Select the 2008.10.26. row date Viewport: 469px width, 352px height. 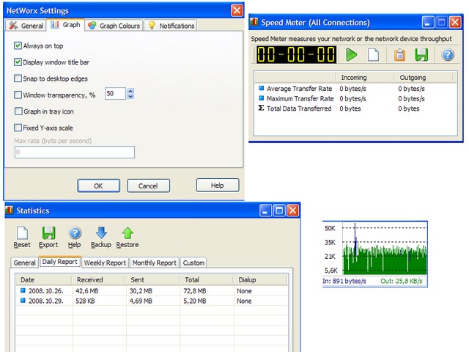[x=46, y=290]
